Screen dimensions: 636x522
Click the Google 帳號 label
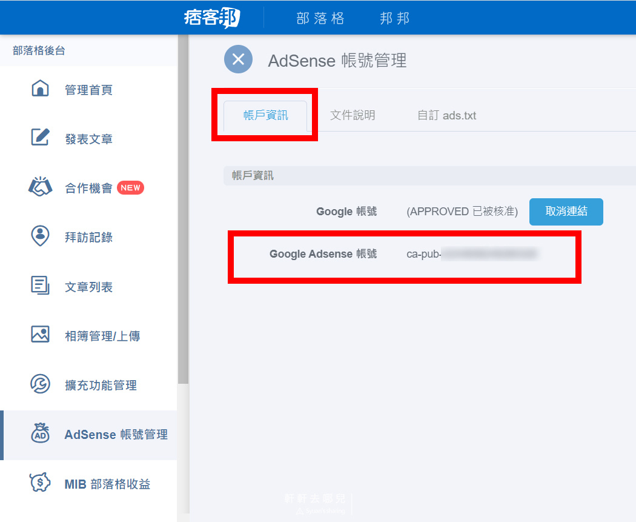tap(346, 212)
